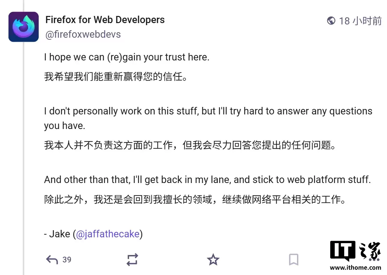Screen dimensions: 387x275
Task: Click the boost (repost) icon
Action: (x=132, y=259)
